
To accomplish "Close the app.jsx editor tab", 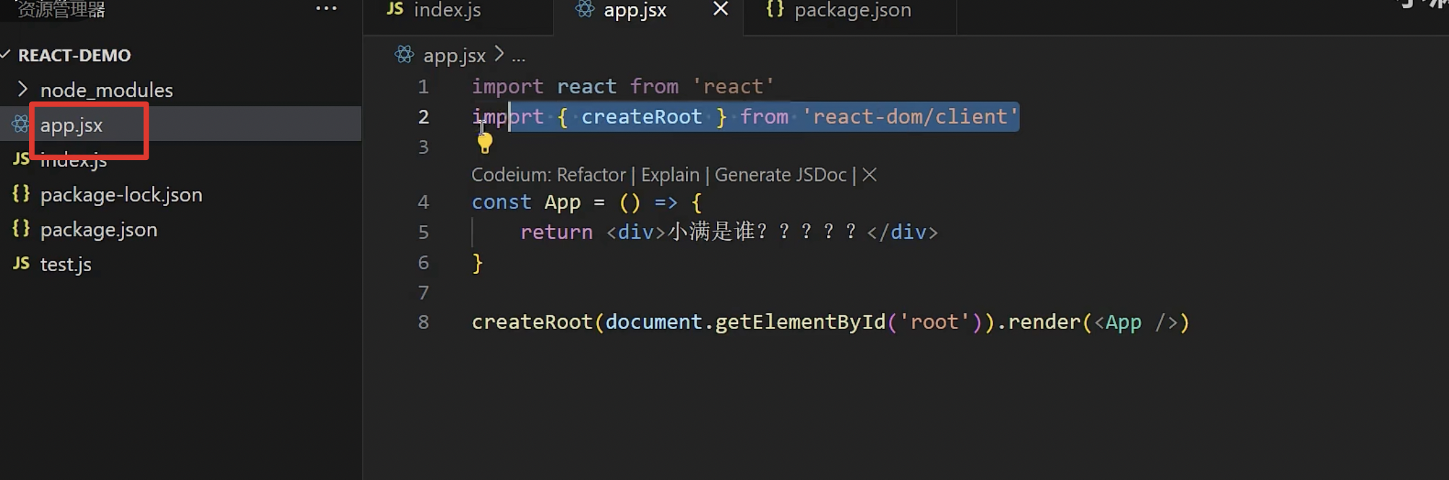I will click(720, 9).
